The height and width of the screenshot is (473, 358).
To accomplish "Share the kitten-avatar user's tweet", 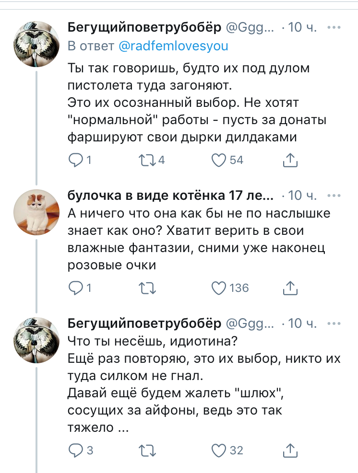I will 290,288.
